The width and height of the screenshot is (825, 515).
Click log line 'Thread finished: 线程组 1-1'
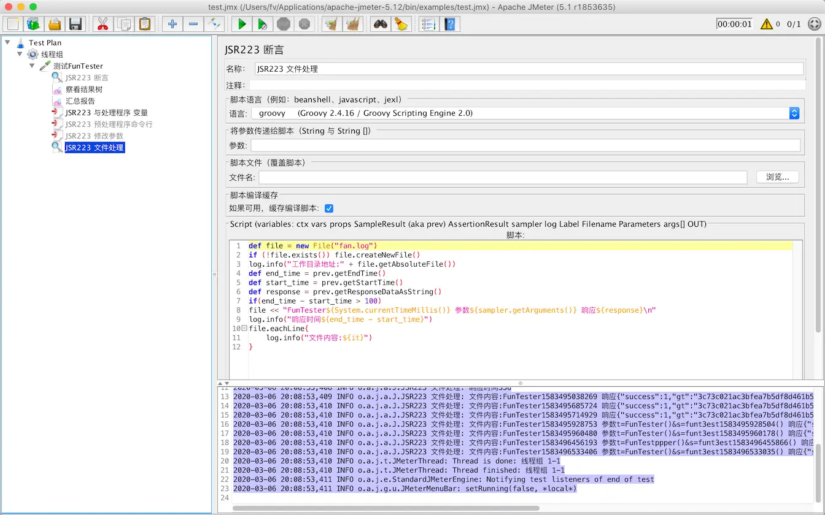pyautogui.click(x=399, y=470)
